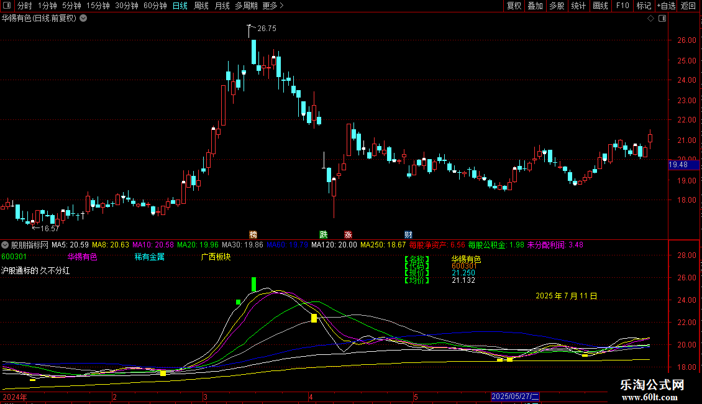The width and height of the screenshot is (702, 404).
Task: Open dropdown next to 华锡有色 title
Action: tap(84, 19)
